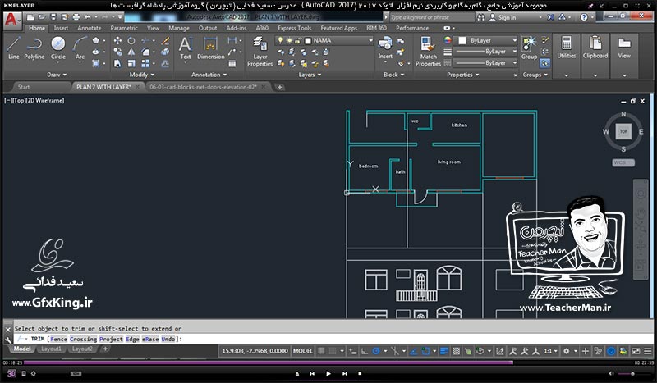Toggle transparency display in status bar
Image resolution: width=657 pixels, height=383 pixels.
457,351
